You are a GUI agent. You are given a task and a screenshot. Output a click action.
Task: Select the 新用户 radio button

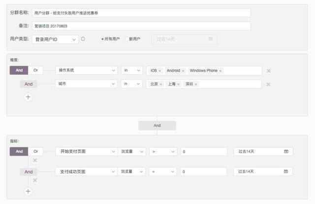pyautogui.click(x=126, y=39)
